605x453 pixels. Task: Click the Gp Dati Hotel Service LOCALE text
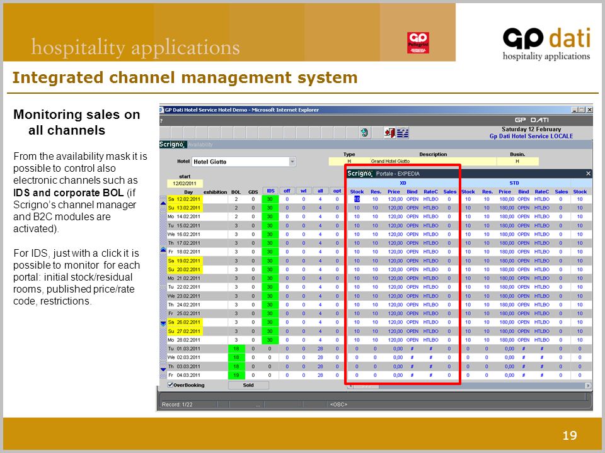pyautogui.click(x=531, y=136)
